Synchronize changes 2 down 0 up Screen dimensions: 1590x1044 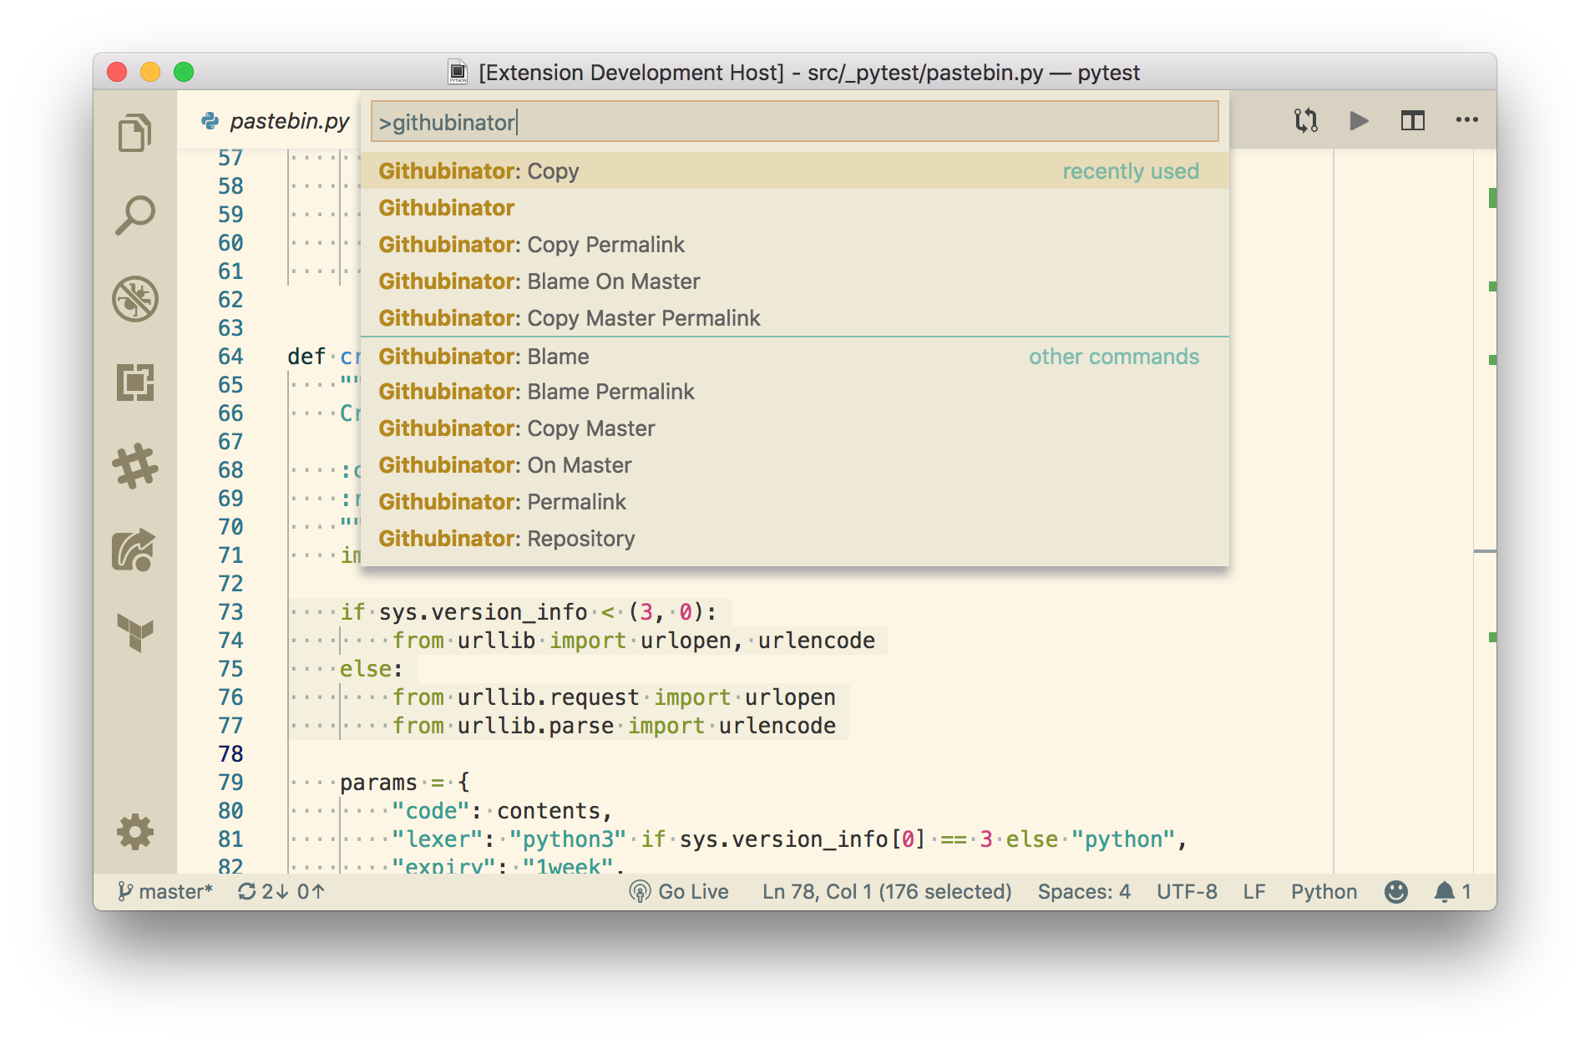(281, 892)
